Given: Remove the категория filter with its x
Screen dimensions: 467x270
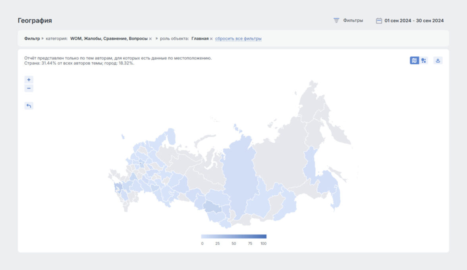Looking at the screenshot, I should (151, 39).
